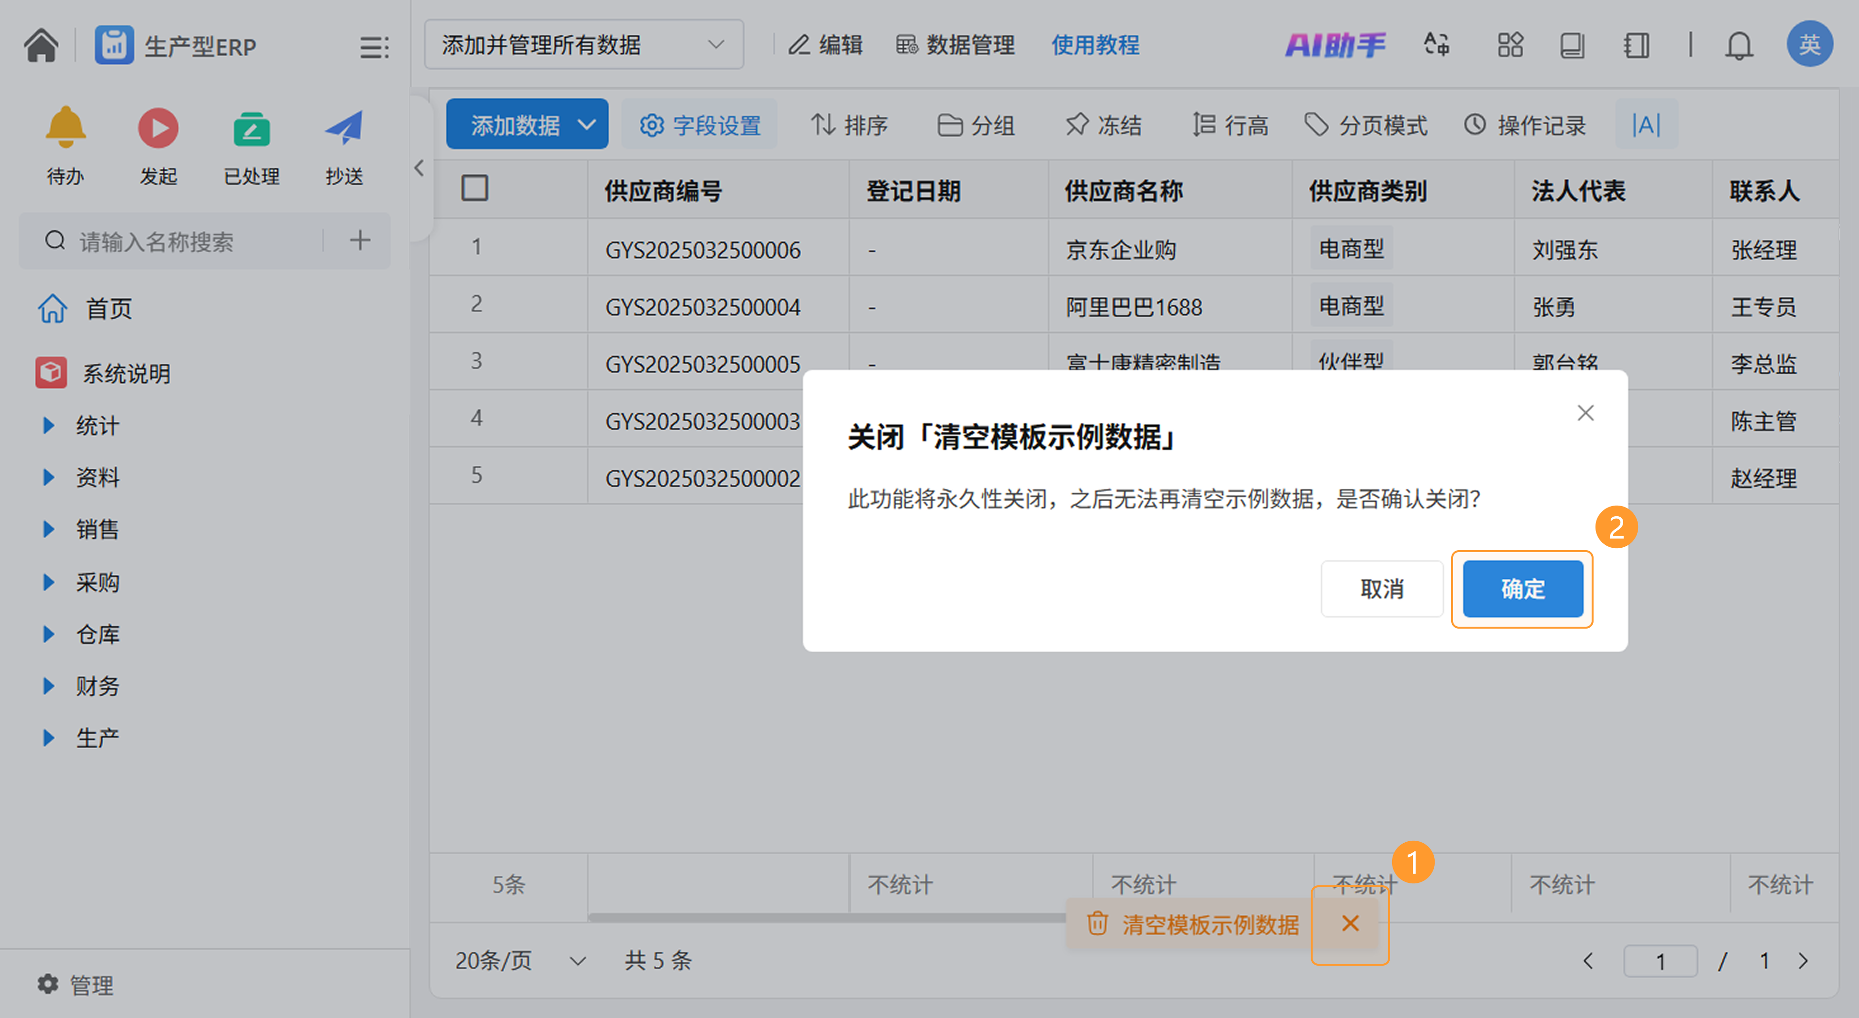
Task: Click the AI助手 logo
Action: (1335, 46)
